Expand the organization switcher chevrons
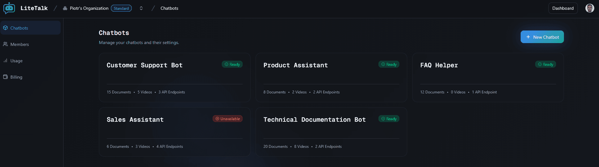This screenshot has height=167, width=599. pos(141,8)
